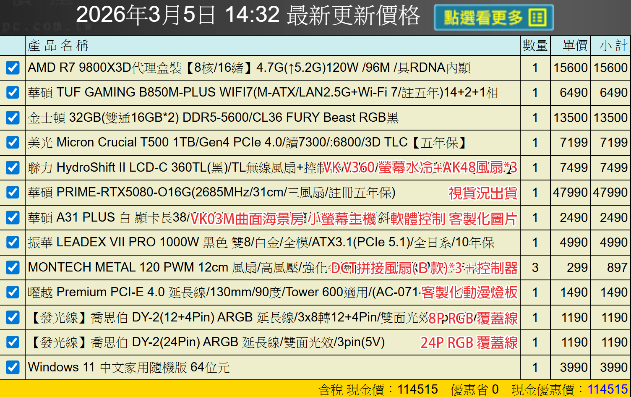
Task: Click the AMD R7 unit price 15600
Action: click(x=570, y=68)
